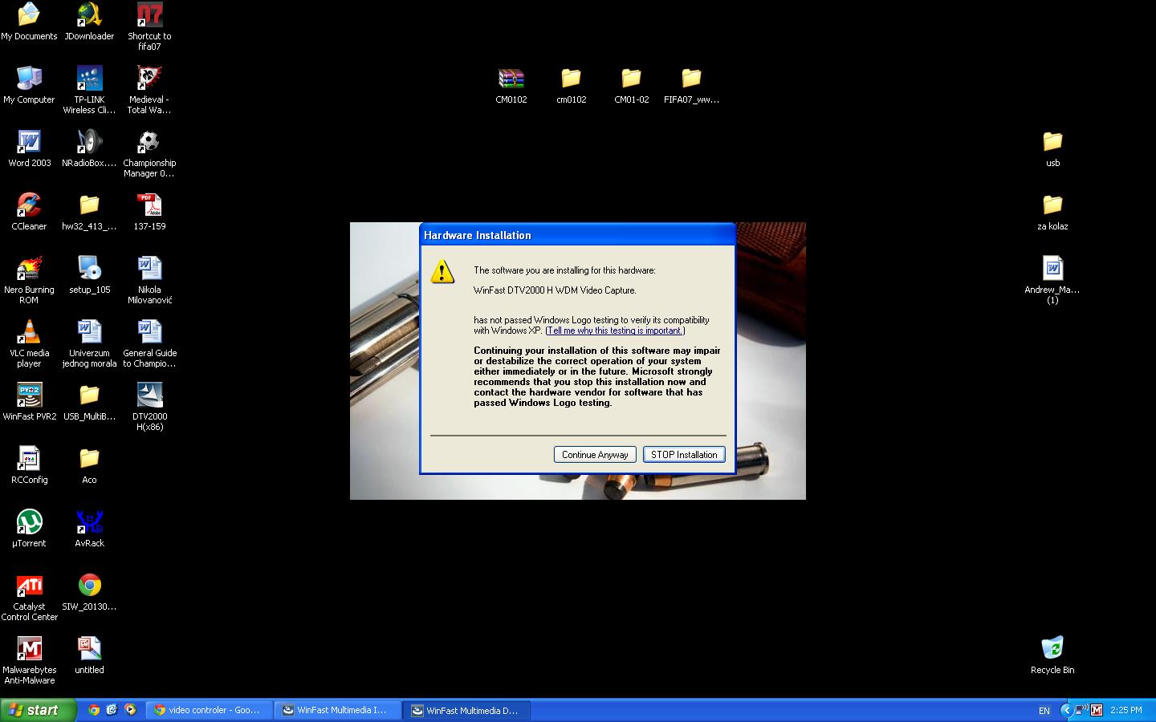1156x722 pixels.
Task: Select the SIW_20130… Chrome file icon
Action: click(x=89, y=592)
